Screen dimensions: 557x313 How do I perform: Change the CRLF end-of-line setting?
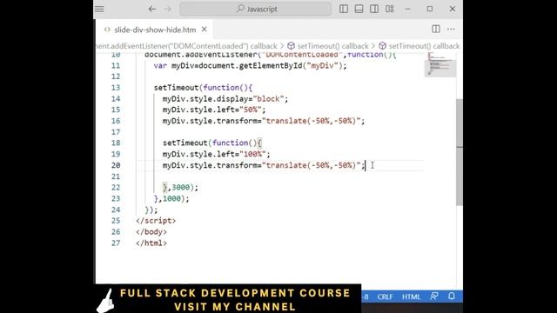[x=385, y=296]
